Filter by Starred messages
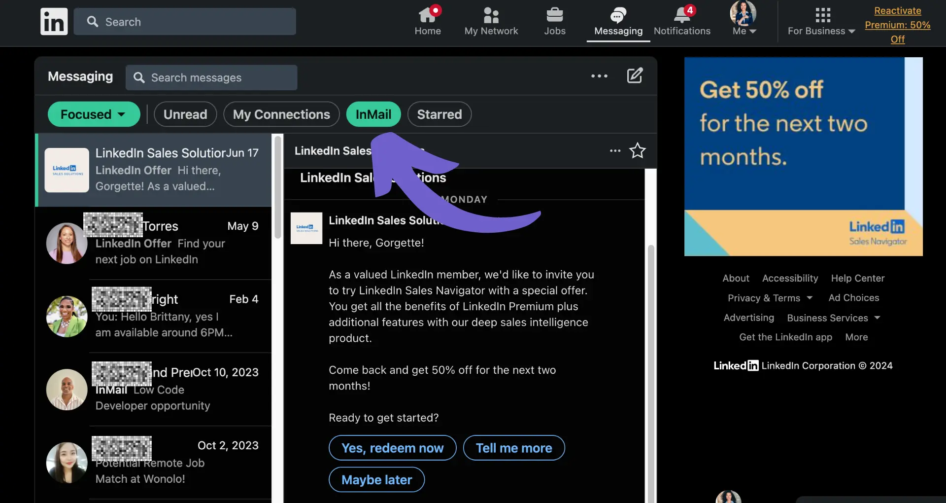The width and height of the screenshot is (946, 503). coord(439,114)
